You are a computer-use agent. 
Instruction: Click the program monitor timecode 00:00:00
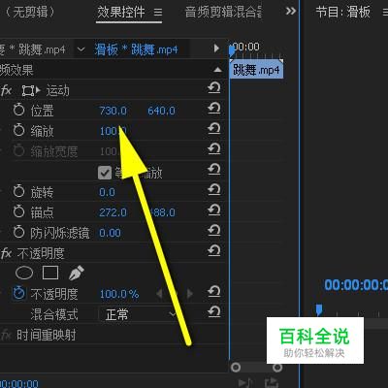(x=356, y=285)
